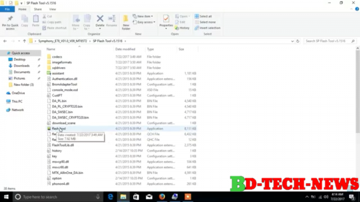The image size is (360, 202).
Task: Click the Up directory arrow
Action: (x=24, y=41)
